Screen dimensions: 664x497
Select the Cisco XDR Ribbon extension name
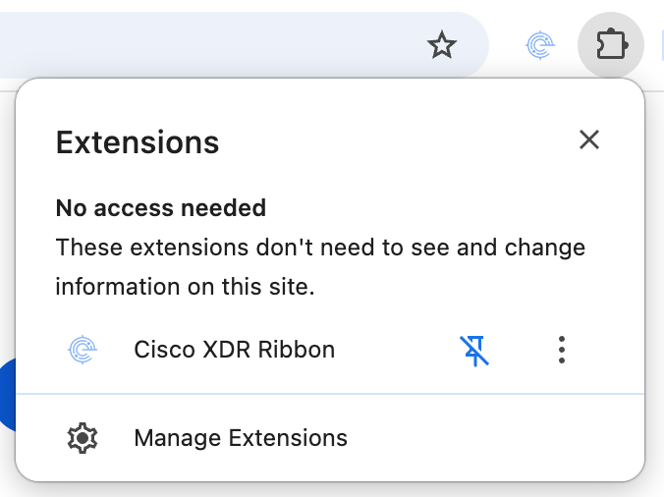click(234, 350)
